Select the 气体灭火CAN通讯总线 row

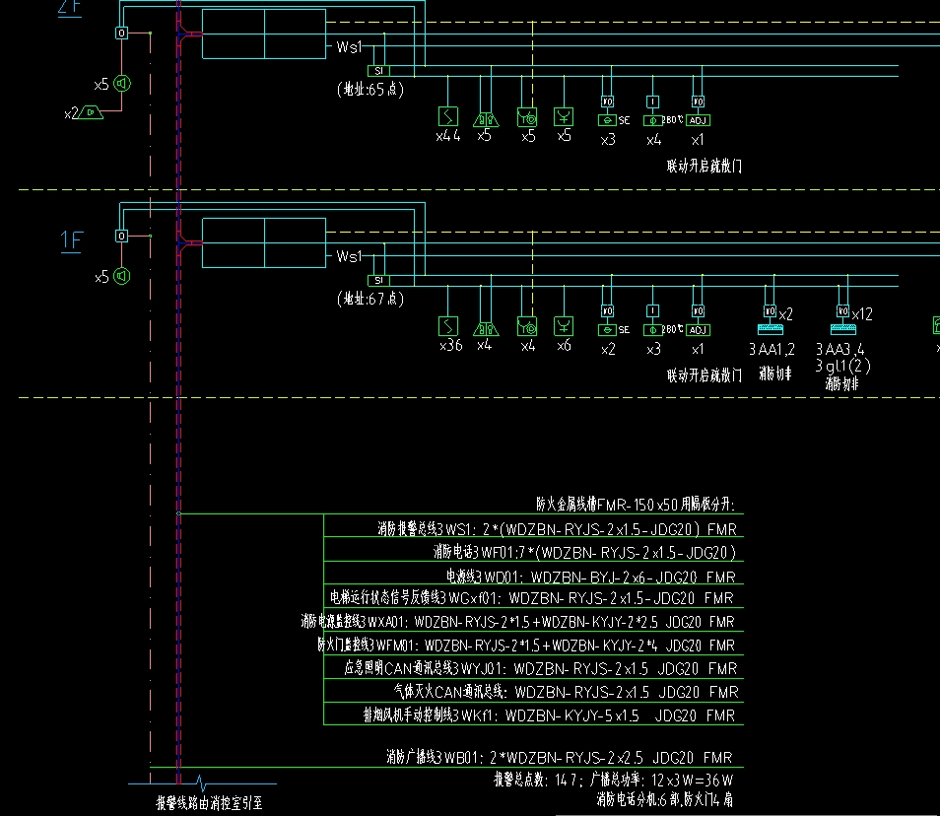click(566, 692)
